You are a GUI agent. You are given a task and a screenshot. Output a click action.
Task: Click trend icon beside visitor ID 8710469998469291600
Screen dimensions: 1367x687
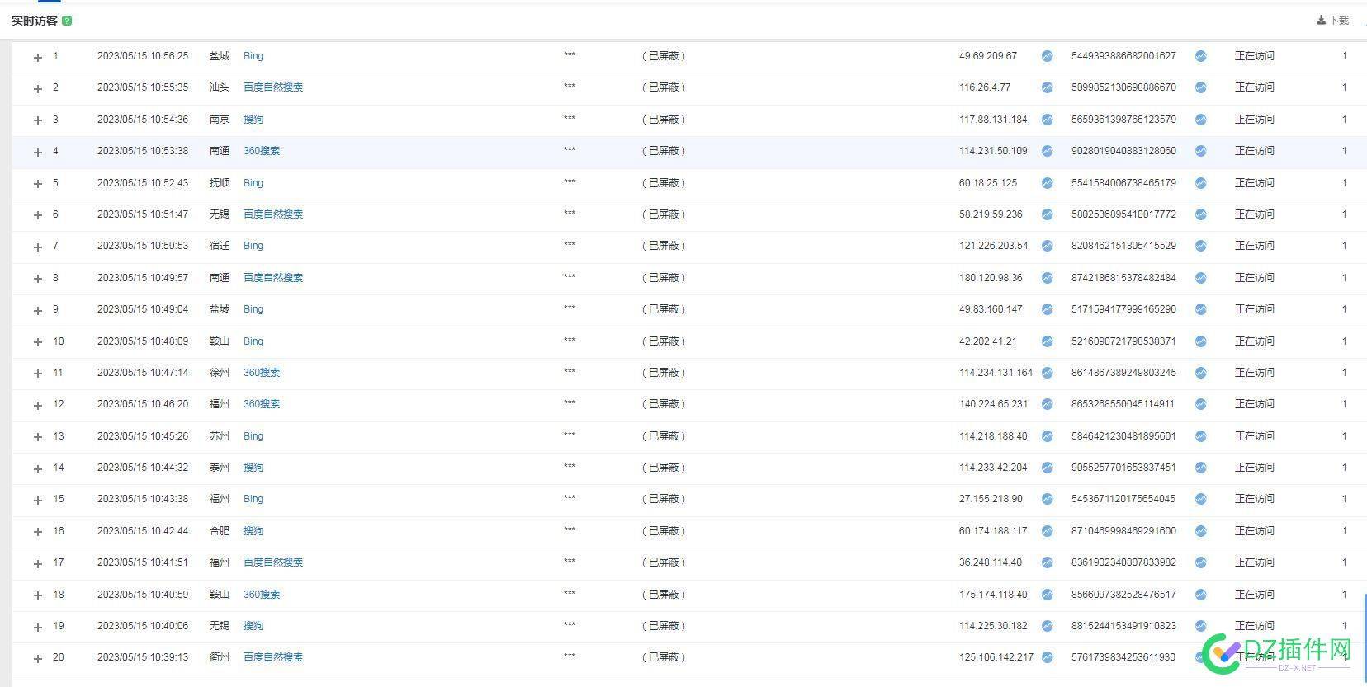pyautogui.click(x=1201, y=531)
